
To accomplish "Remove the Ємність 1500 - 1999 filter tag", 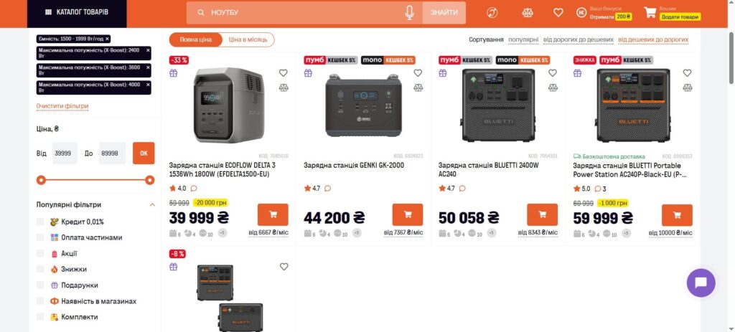I will (x=108, y=39).
